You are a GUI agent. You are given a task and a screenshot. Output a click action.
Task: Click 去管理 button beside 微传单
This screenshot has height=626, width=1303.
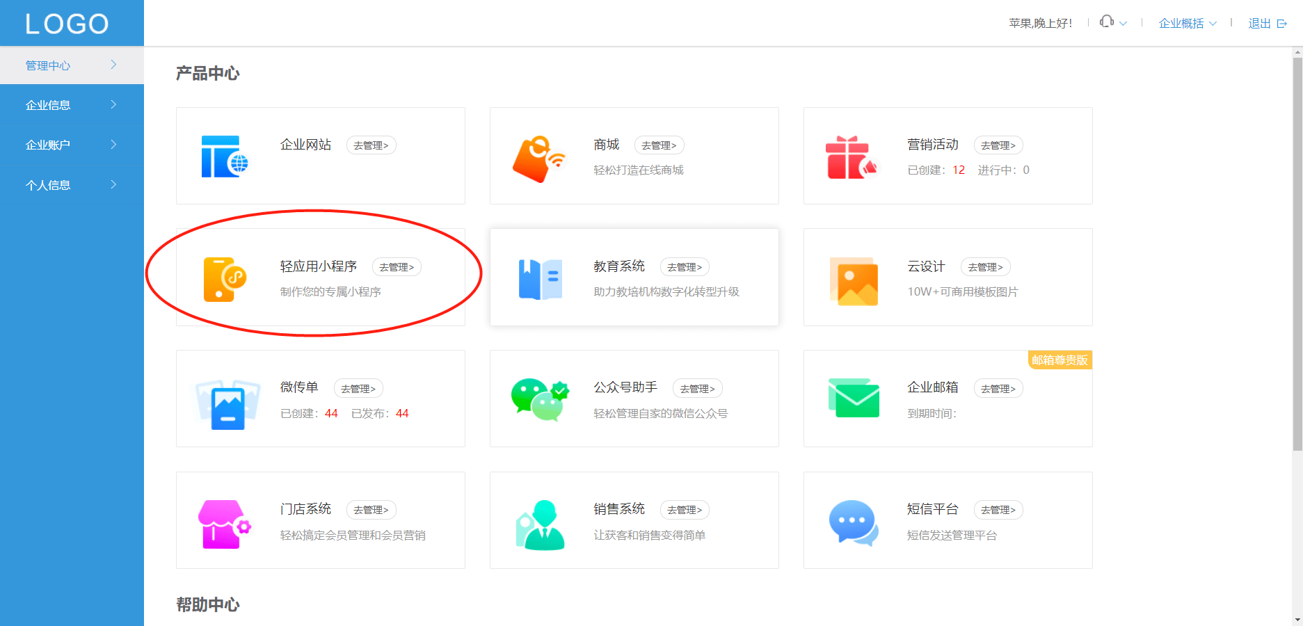[358, 389]
